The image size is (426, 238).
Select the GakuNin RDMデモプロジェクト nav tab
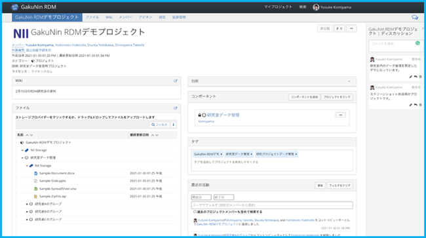(47, 17)
